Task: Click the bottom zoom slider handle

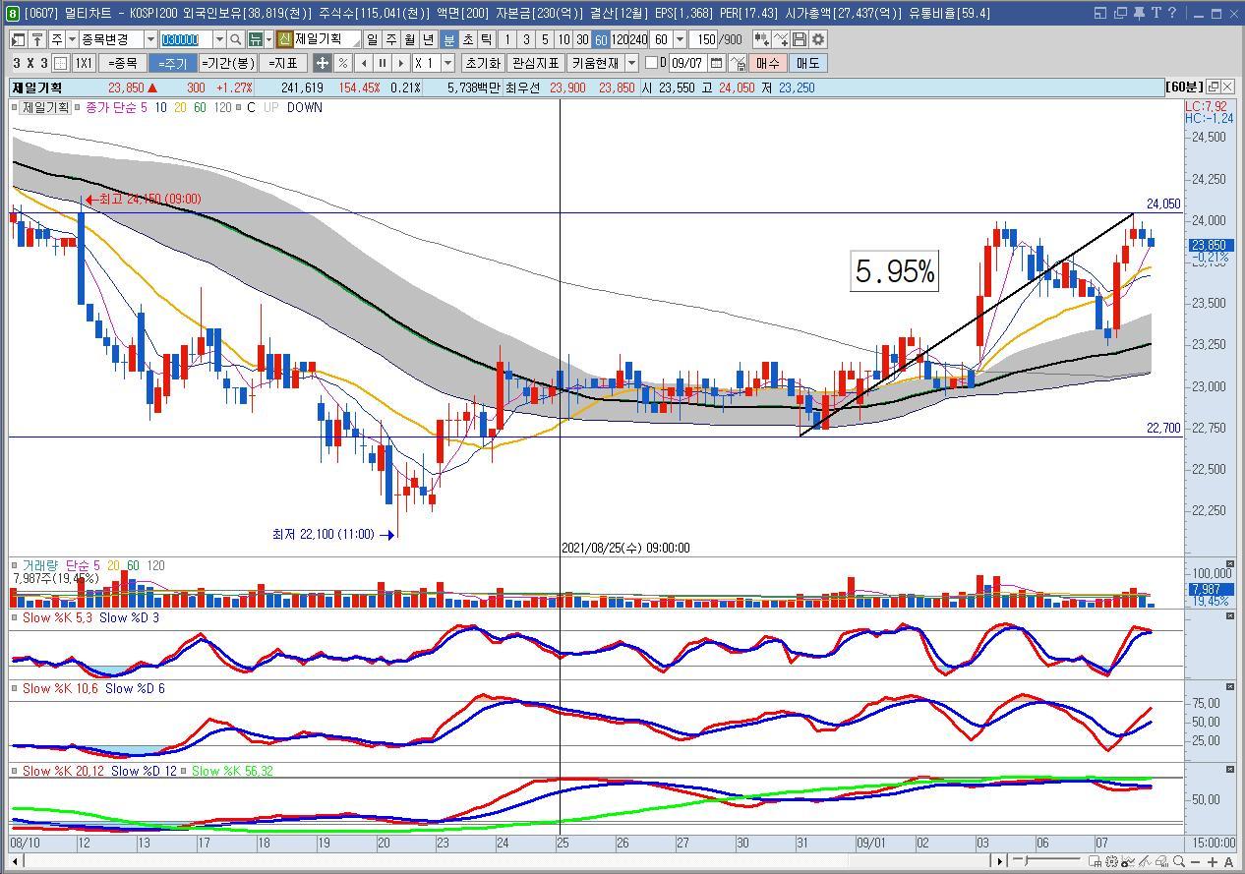Action: point(1026,861)
